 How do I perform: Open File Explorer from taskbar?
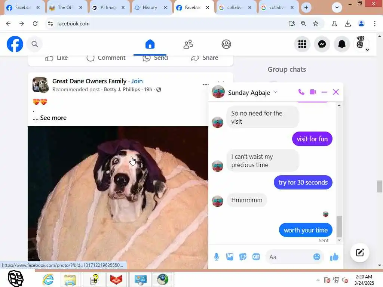(70, 280)
